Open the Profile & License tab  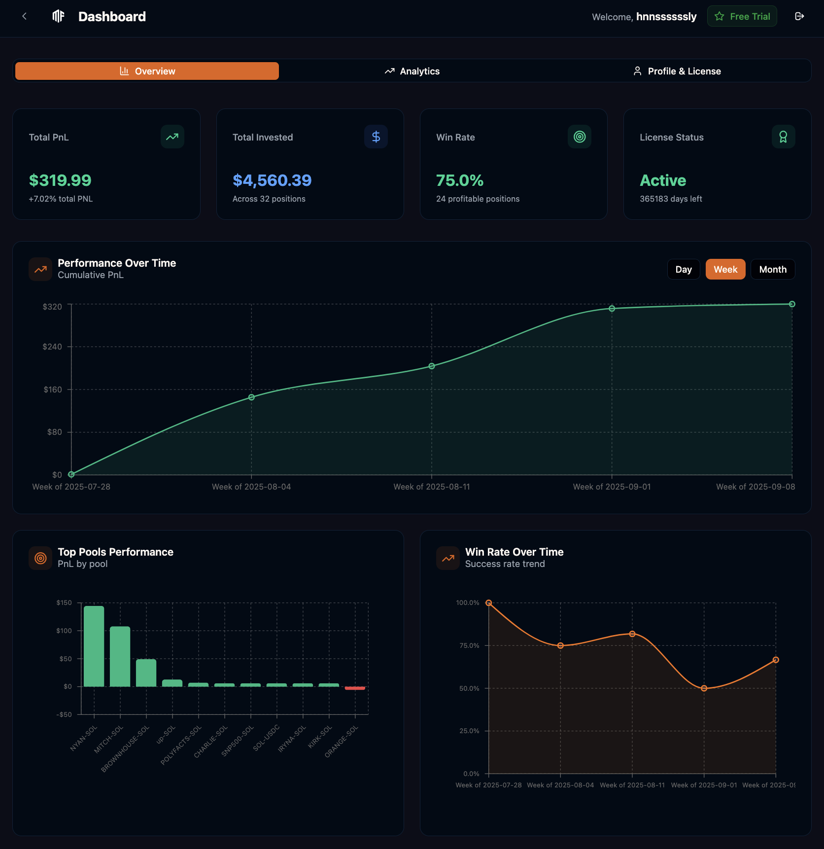point(677,71)
